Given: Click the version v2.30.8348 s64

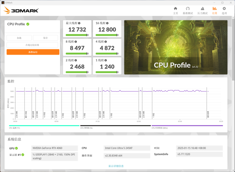Looking at the screenshot, I should click(x=127, y=156).
